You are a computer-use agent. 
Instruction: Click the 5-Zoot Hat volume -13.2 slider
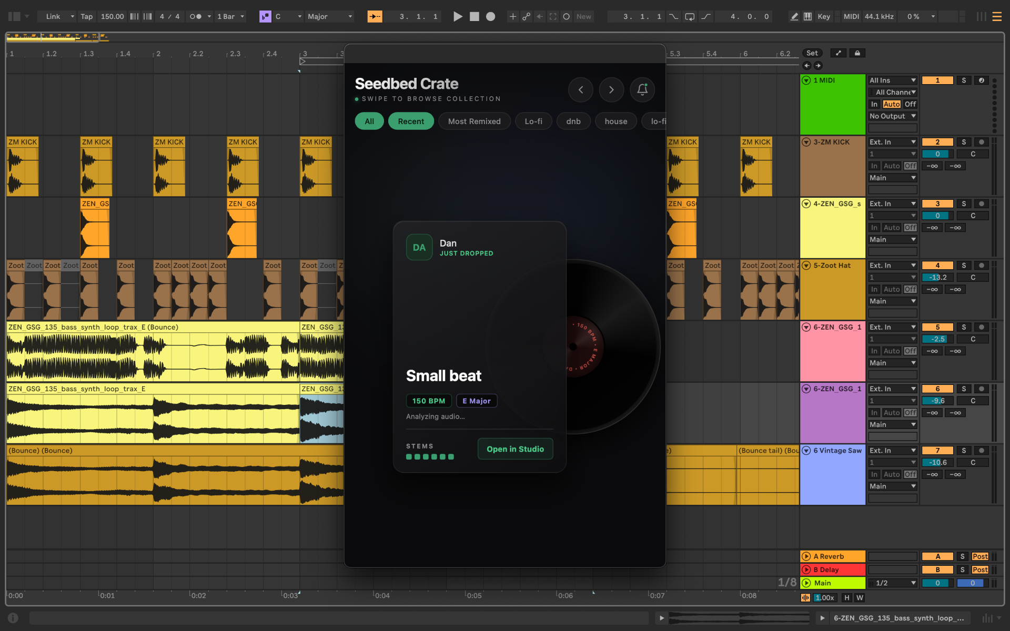tap(937, 278)
